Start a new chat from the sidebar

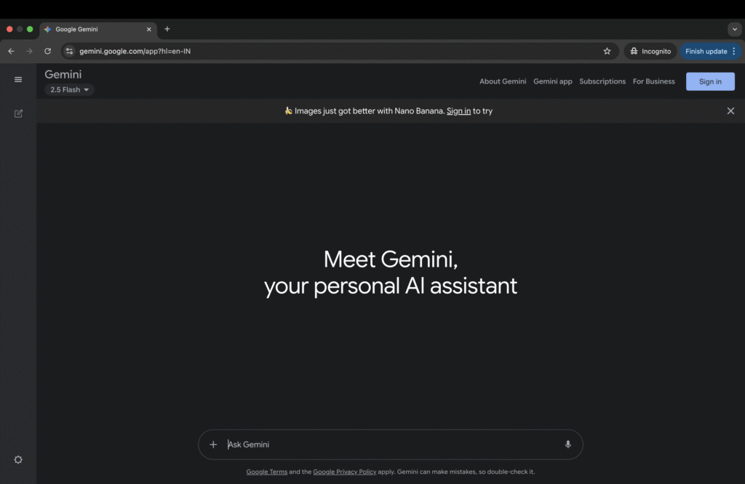(18, 113)
